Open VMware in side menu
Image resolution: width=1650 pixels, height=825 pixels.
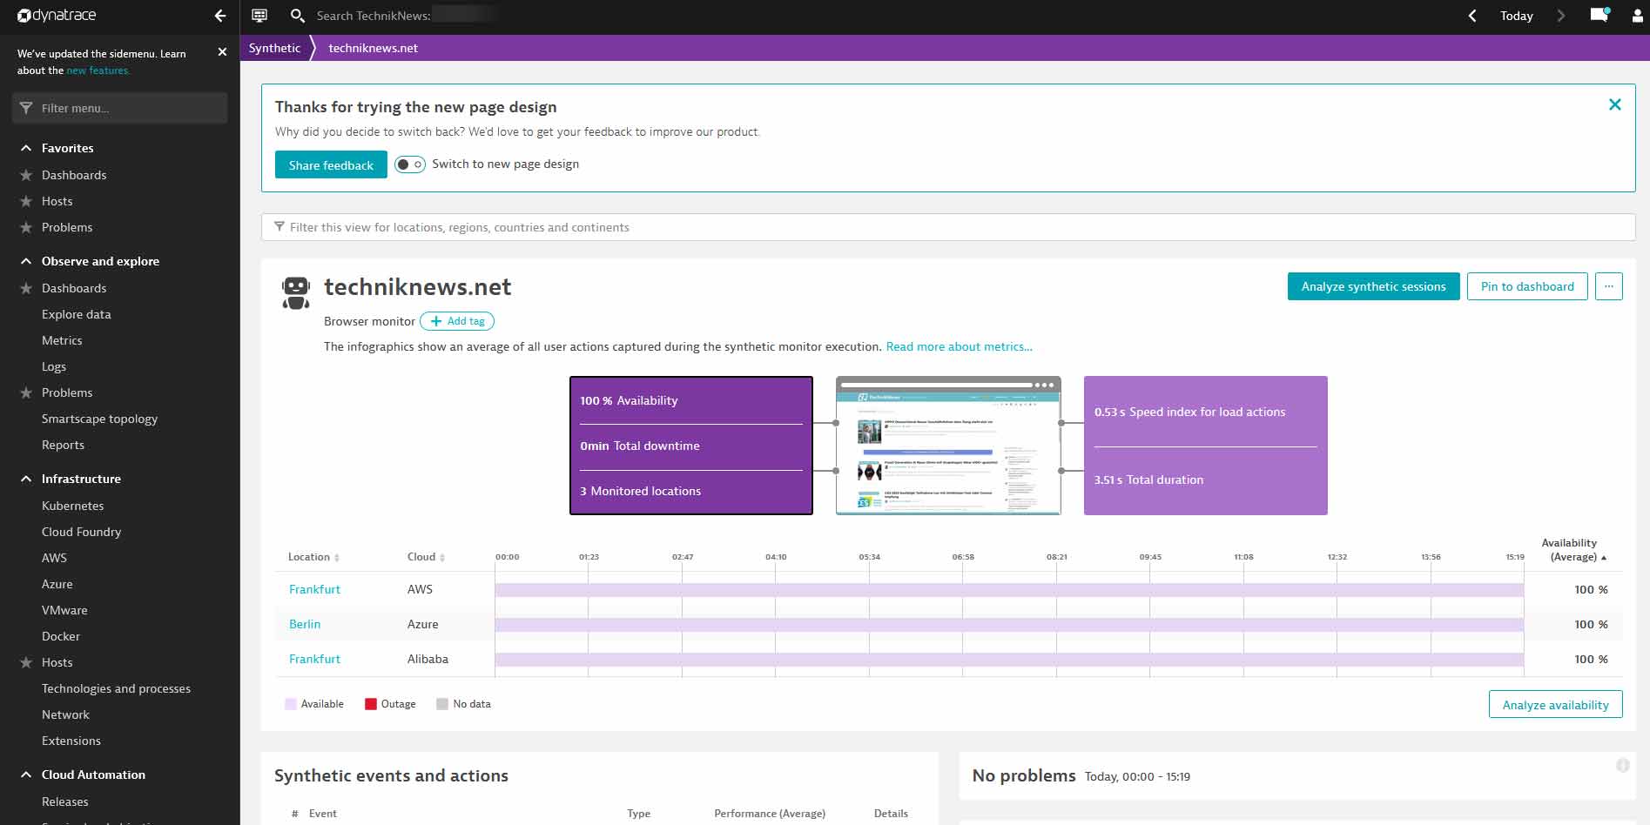pos(64,610)
